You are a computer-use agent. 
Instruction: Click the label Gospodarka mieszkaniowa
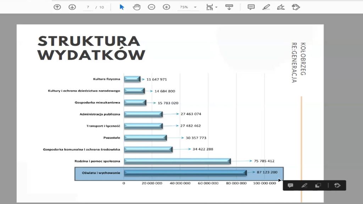pyautogui.click(x=97, y=102)
